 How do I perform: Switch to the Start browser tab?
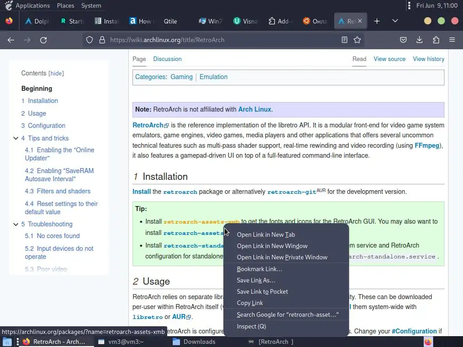(x=72, y=21)
